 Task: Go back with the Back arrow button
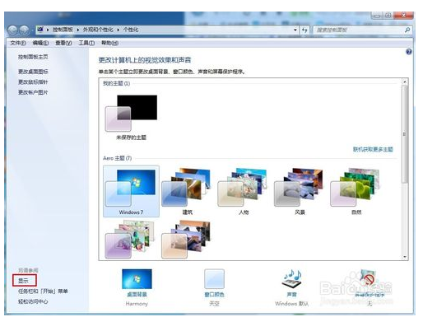[12, 30]
